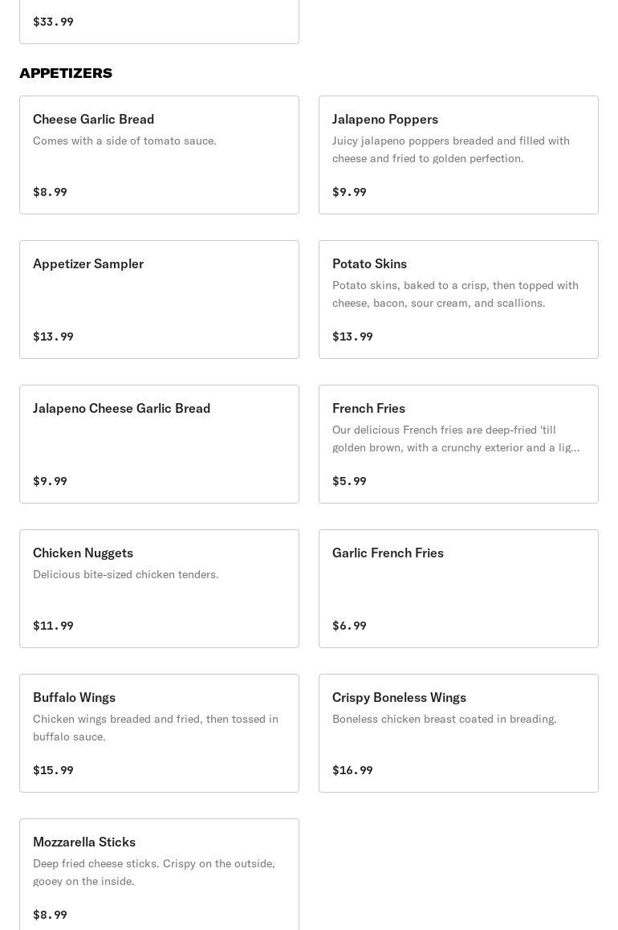Click the $33.99 item card at top
Image resolution: width=618 pixels, height=930 pixels.
click(159, 22)
